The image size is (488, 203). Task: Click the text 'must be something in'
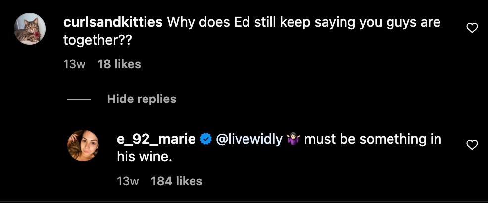pyautogui.click(x=372, y=140)
